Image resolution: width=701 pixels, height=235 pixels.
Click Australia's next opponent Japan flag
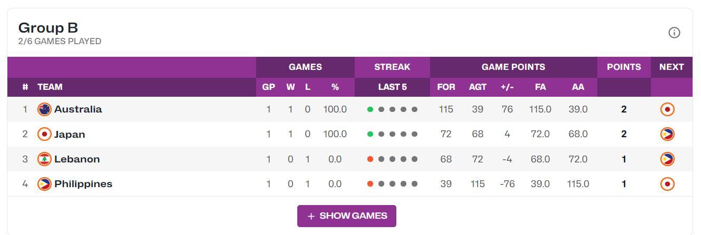pos(667,109)
